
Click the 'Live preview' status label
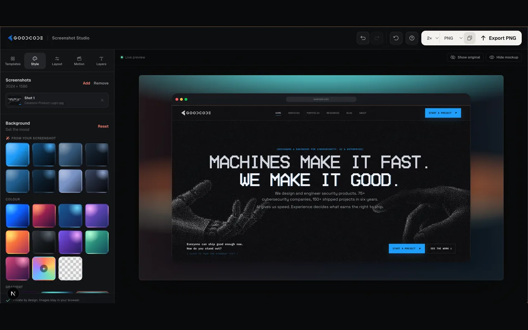(x=135, y=57)
